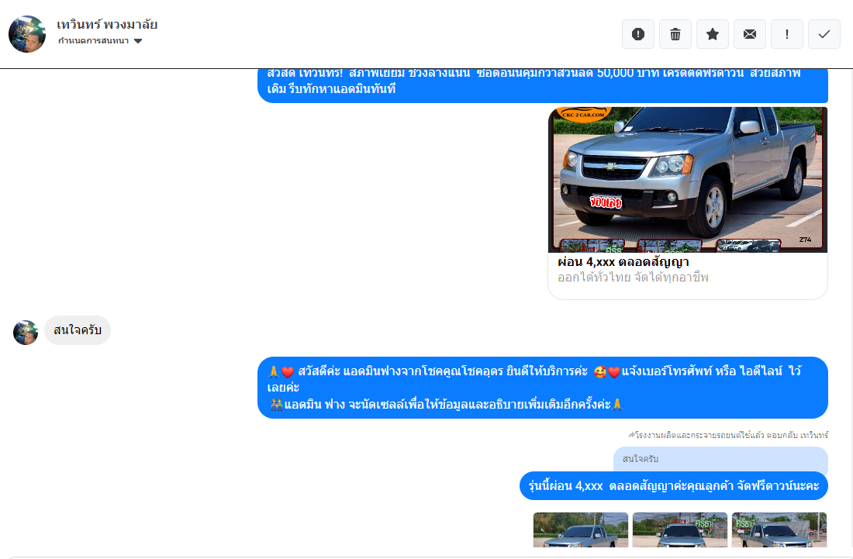Star this conversation with the star icon
This screenshot has height=559, width=853.
click(x=713, y=34)
